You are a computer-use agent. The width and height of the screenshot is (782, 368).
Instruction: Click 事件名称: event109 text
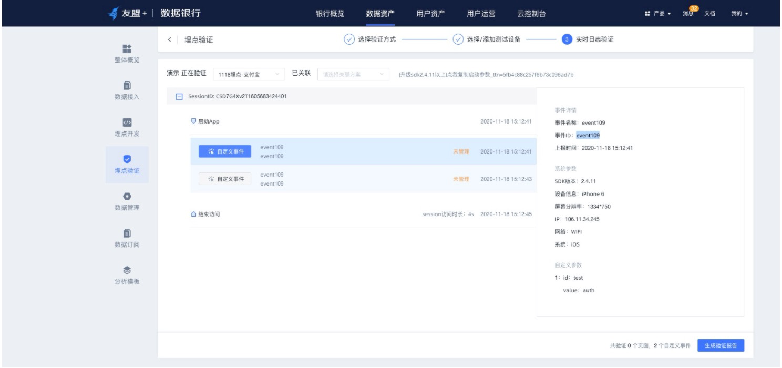[580, 122]
